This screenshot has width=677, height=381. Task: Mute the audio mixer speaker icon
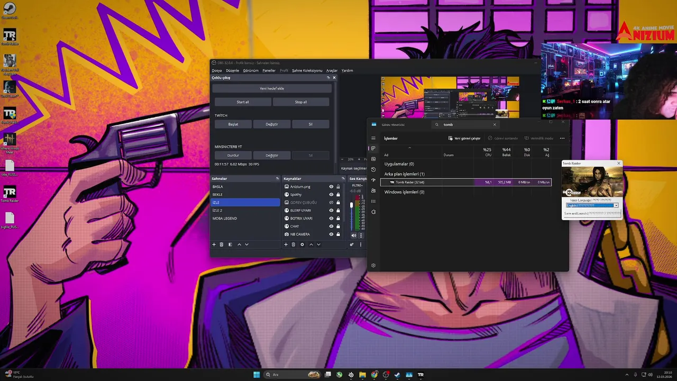(354, 235)
